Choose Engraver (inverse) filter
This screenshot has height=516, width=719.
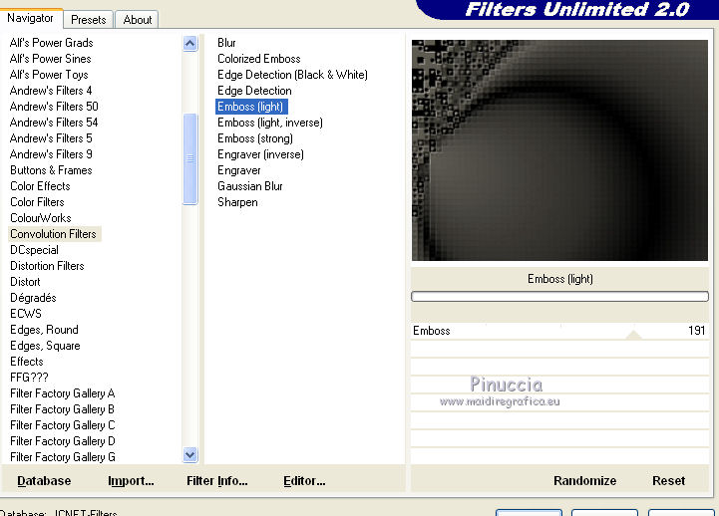pyautogui.click(x=260, y=154)
